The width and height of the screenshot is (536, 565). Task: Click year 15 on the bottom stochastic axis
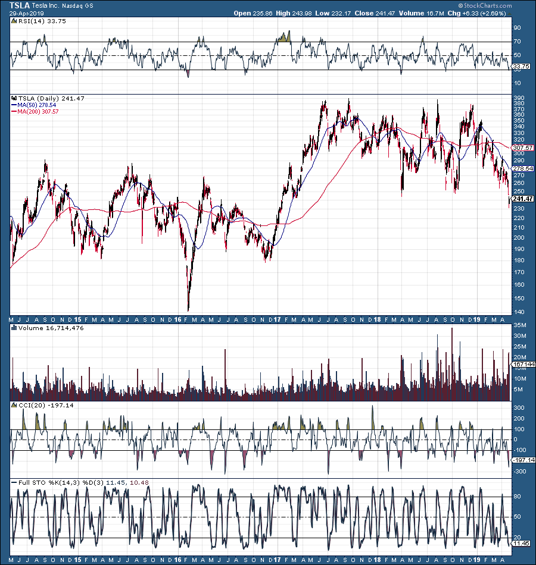(x=77, y=560)
